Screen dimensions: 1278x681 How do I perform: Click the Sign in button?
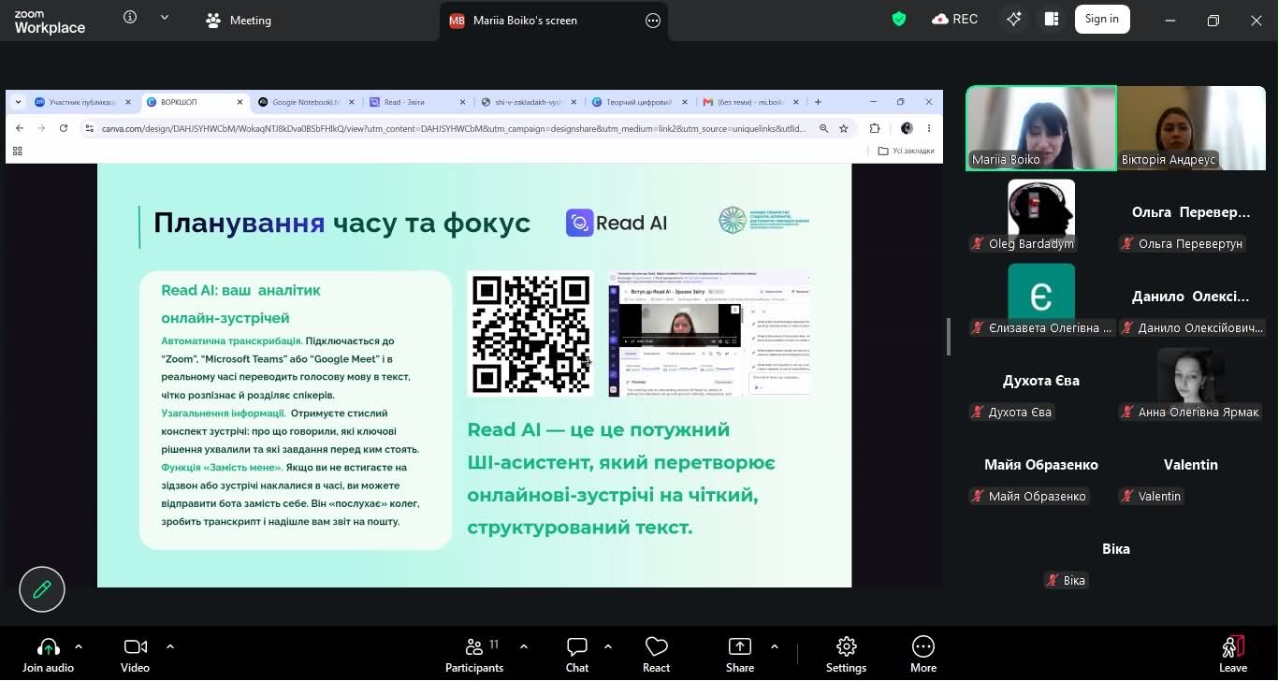coord(1101,19)
